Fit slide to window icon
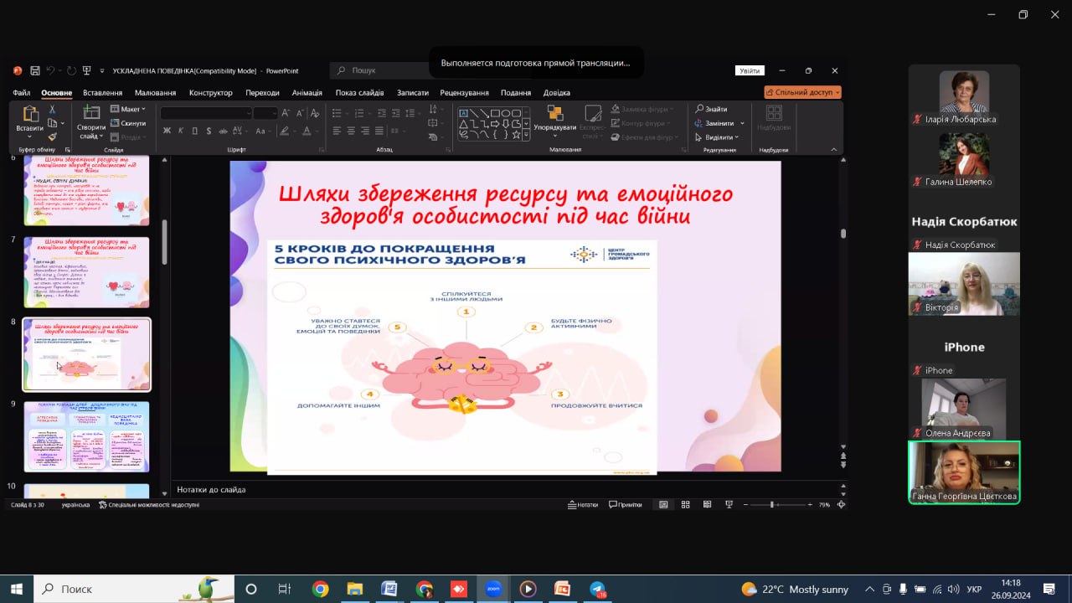The image size is (1072, 603). click(841, 505)
